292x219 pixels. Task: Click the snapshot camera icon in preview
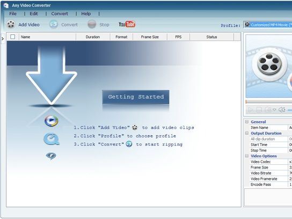268,109
